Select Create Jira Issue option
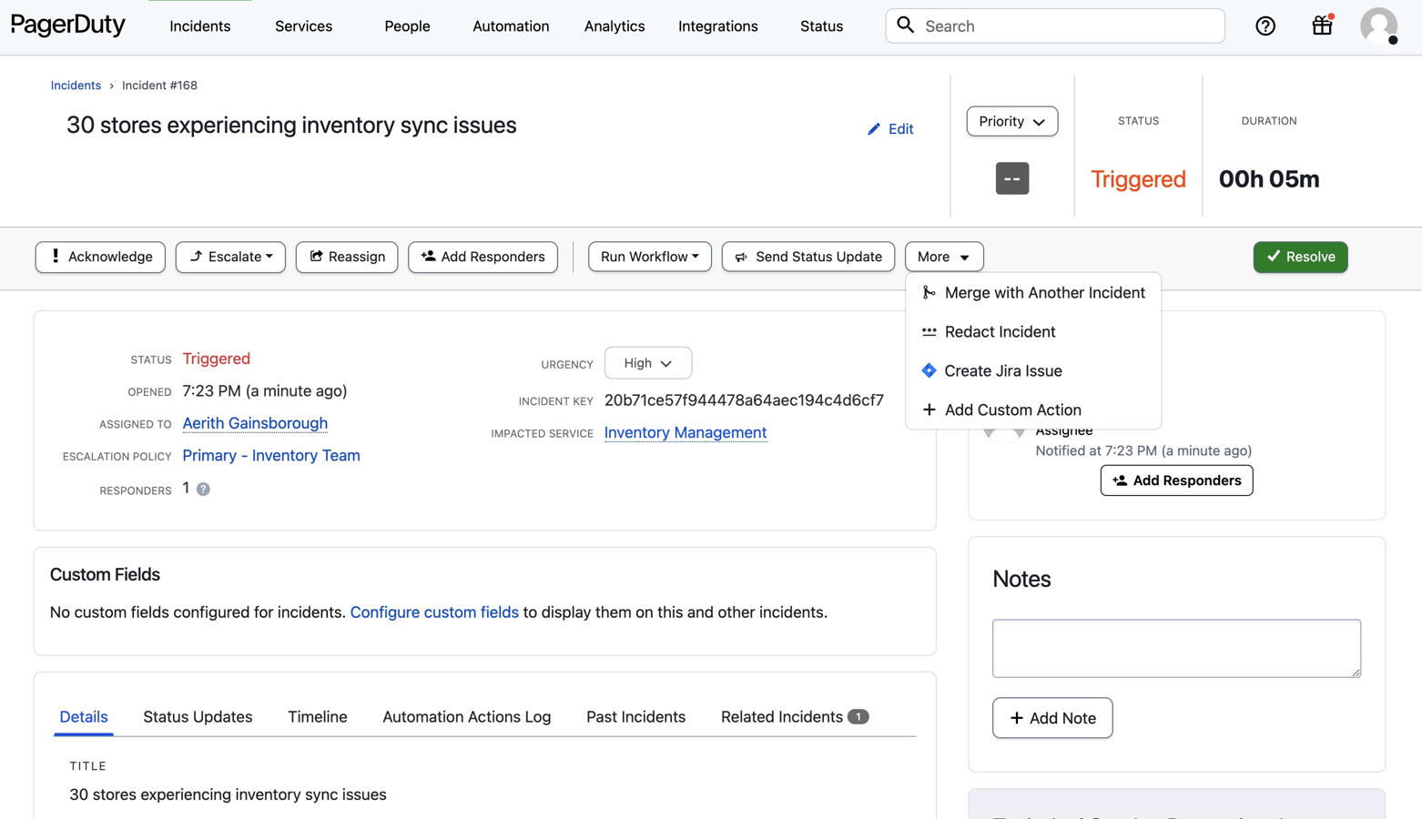Image resolution: width=1422 pixels, height=819 pixels. [1002, 371]
